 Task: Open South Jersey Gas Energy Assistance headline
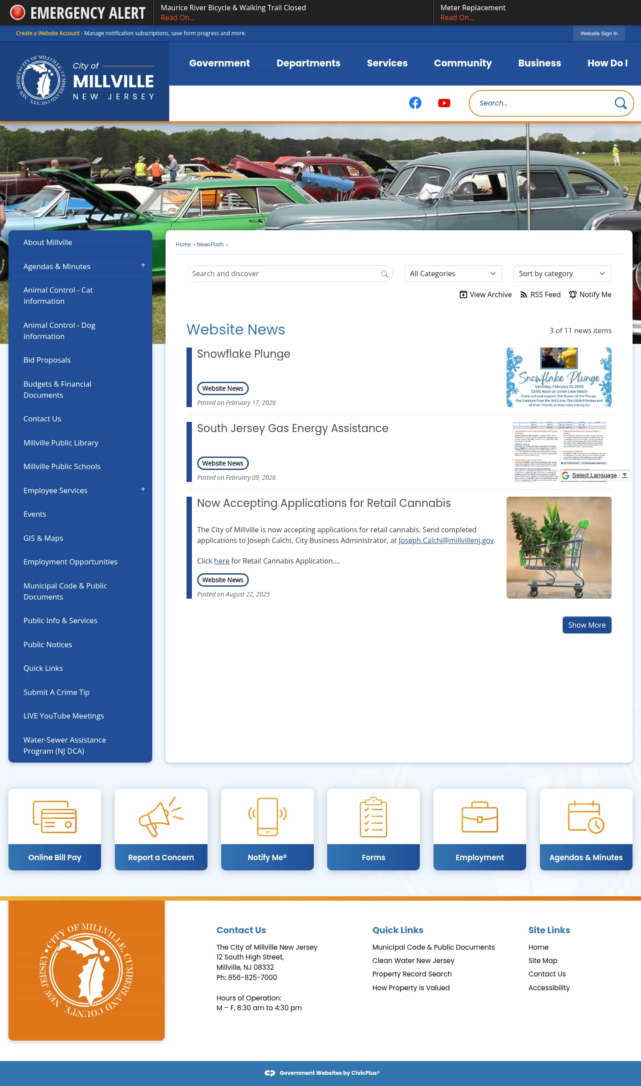pyautogui.click(x=292, y=428)
